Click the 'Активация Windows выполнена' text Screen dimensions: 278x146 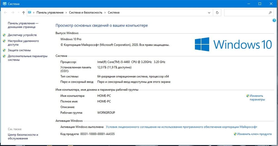(x=82, y=127)
